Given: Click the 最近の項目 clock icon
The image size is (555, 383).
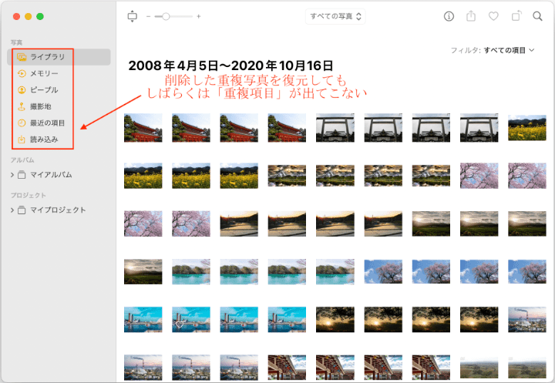Looking at the screenshot, I should (22, 123).
